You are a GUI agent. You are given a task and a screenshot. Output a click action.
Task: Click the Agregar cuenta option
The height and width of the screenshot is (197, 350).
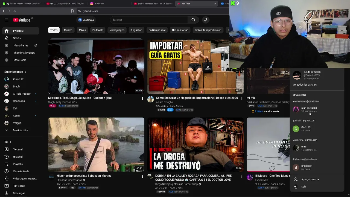tap(317, 179)
